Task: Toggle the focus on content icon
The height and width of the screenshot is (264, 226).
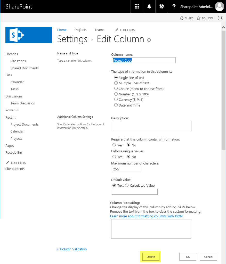Action: point(220,18)
